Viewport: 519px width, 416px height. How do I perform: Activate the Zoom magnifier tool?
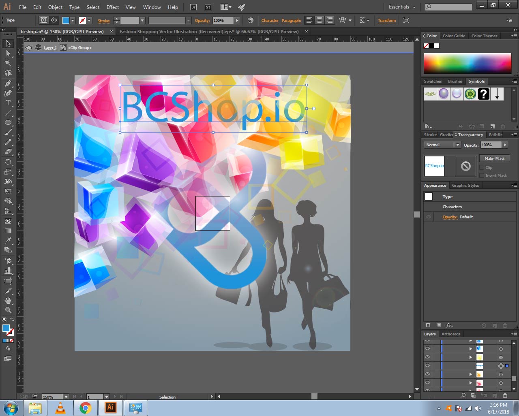coord(8,310)
